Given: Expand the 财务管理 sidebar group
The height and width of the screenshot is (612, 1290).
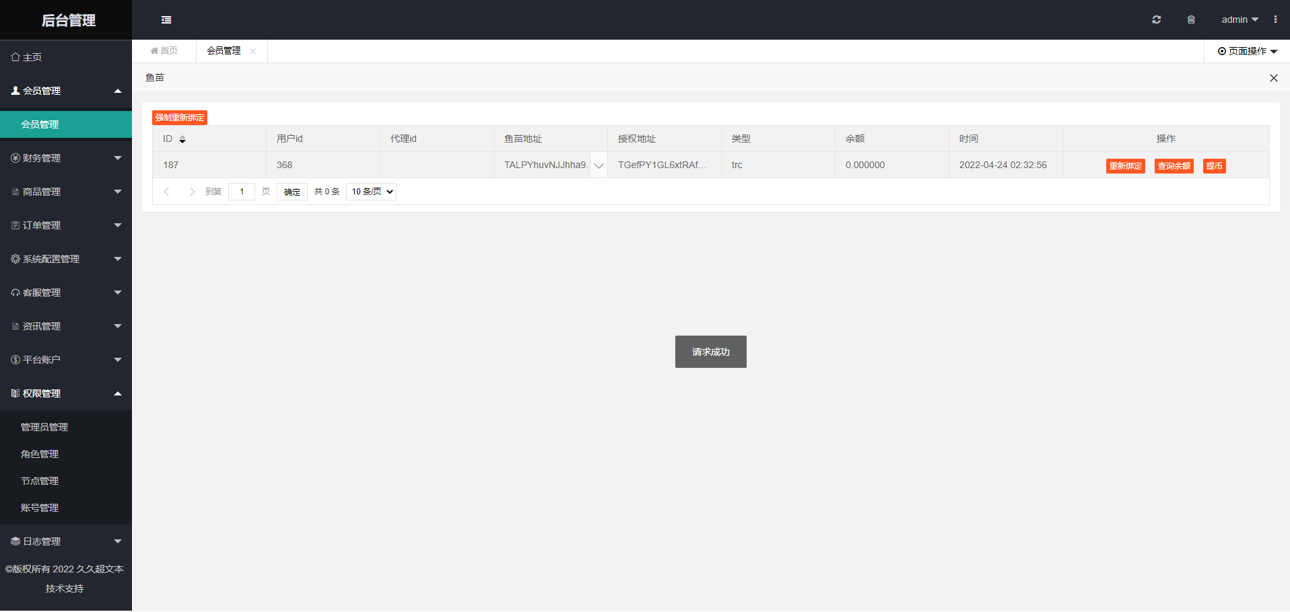Looking at the screenshot, I should 66,158.
